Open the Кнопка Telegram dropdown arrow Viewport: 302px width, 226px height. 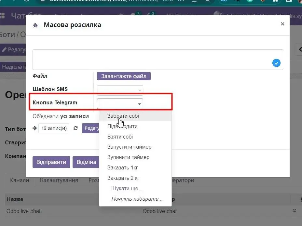click(x=140, y=104)
